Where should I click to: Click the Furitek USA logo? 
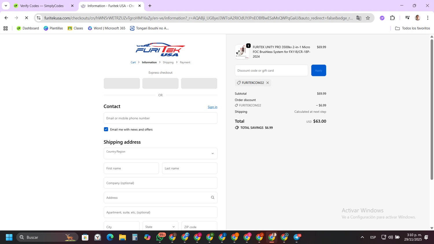coord(160,49)
